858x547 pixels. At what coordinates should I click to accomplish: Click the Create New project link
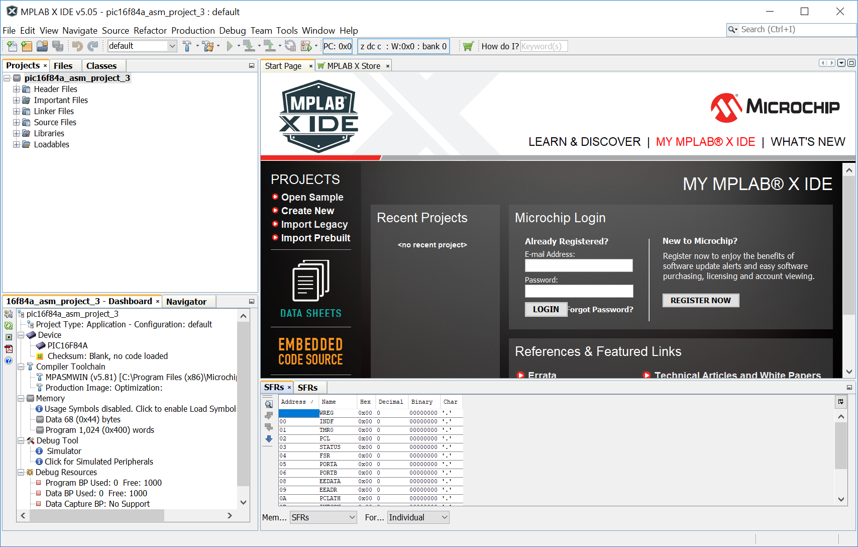[307, 211]
